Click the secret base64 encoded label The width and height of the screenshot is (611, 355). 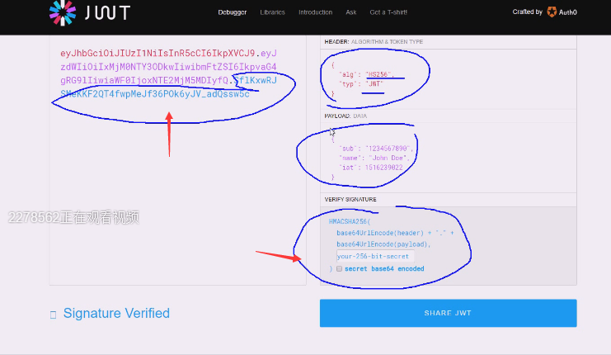click(x=384, y=269)
